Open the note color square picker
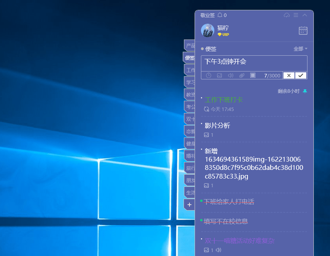 click(253, 75)
